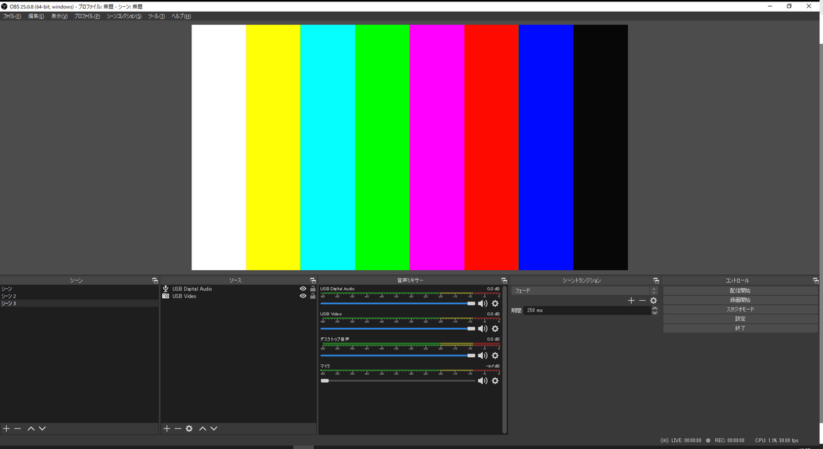Click 録画開始 to start recording
The width and height of the screenshot is (823, 449).
click(740, 300)
